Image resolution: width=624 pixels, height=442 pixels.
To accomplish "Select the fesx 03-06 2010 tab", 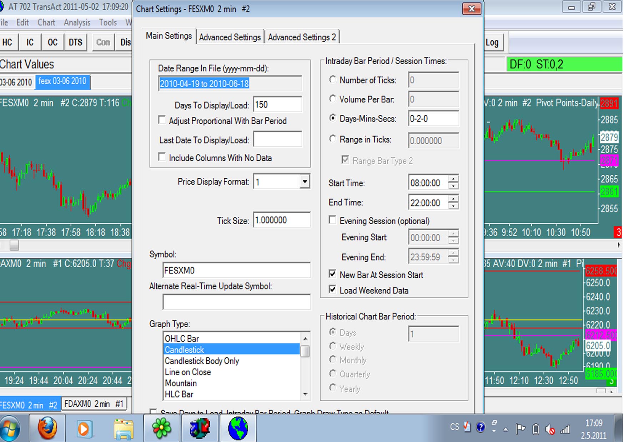I will [62, 81].
